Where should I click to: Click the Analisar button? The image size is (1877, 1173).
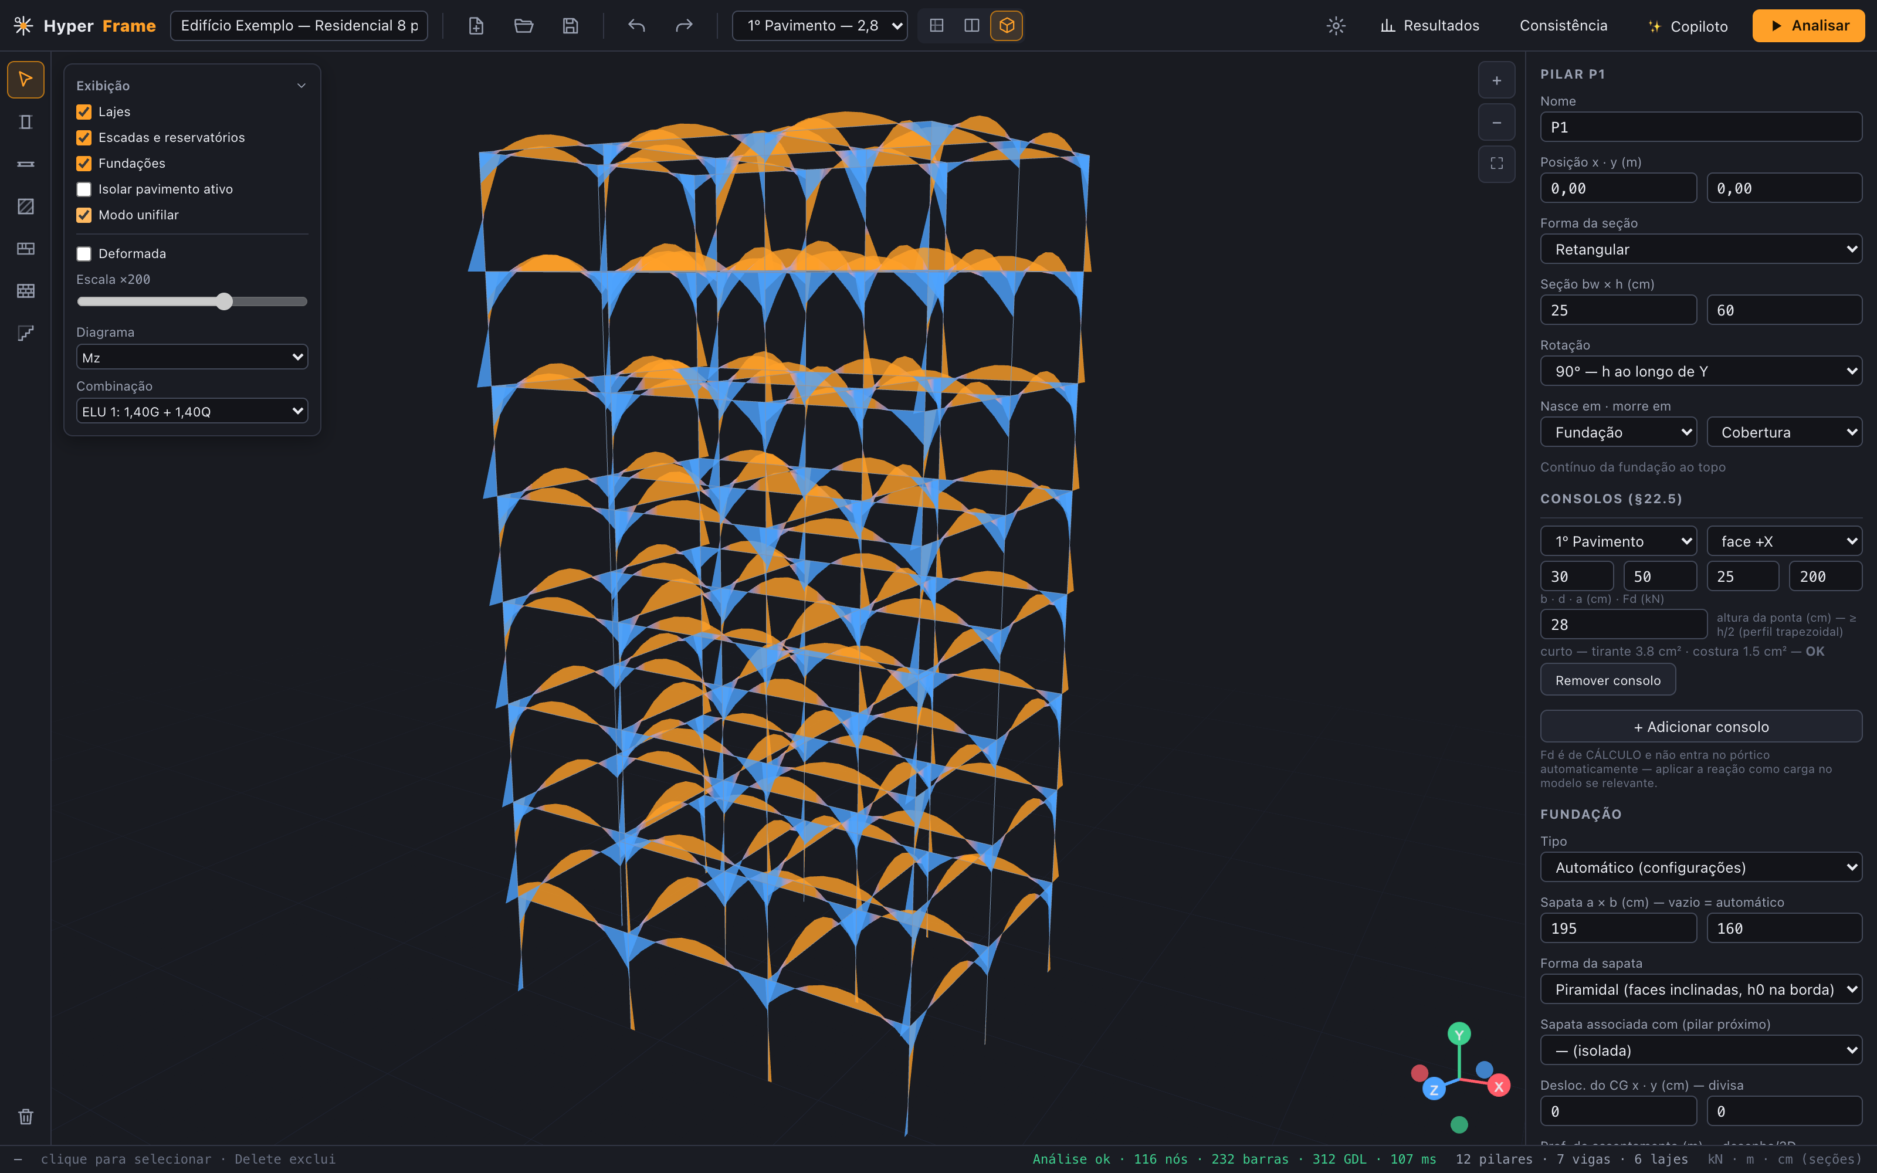1809,26
